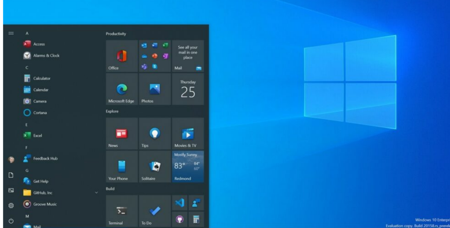Open OneDrive in the Office apps folder tile
This screenshot has width=450, height=228.
click(x=144, y=56)
